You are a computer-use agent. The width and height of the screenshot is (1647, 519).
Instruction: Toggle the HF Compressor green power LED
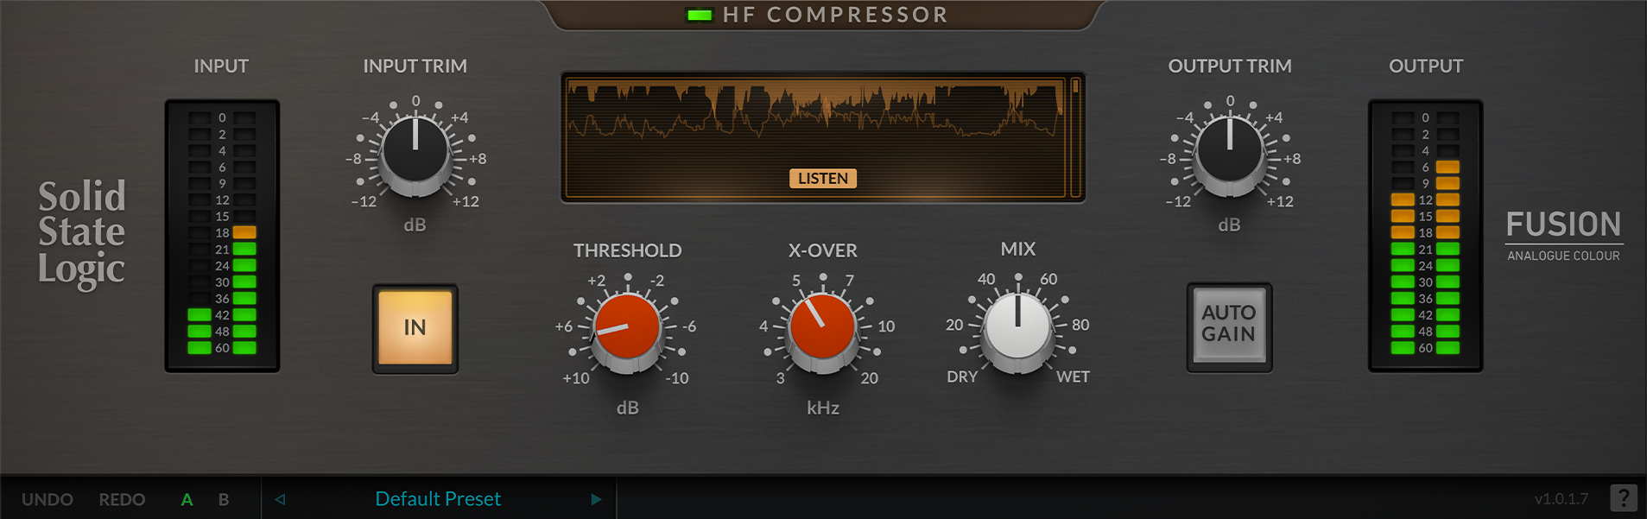pyautogui.click(x=699, y=15)
